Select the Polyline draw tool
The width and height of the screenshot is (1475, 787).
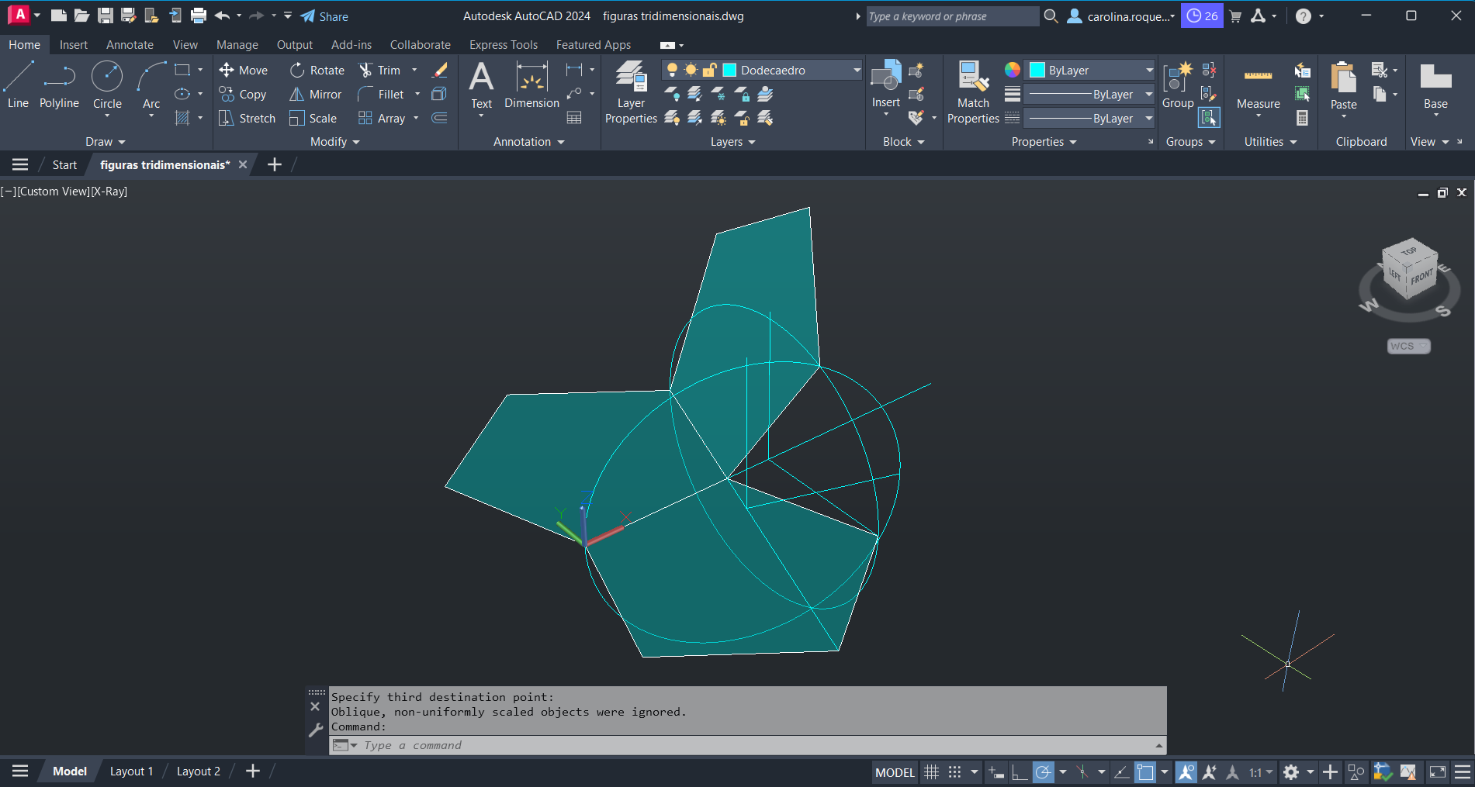pyautogui.click(x=59, y=85)
